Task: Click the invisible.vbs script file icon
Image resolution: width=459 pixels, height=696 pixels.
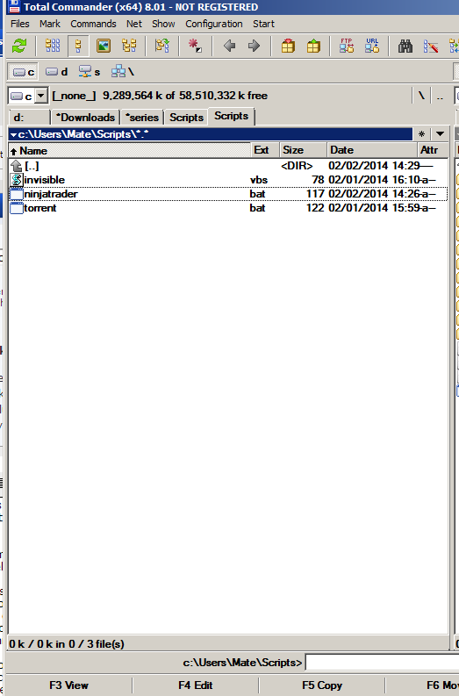Action: 17,180
